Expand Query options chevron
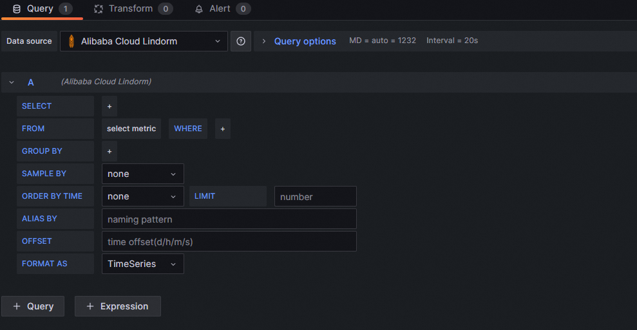This screenshot has height=330, width=637. click(x=263, y=41)
